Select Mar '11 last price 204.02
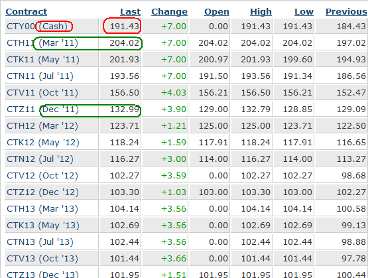The height and width of the screenshot is (278, 368). click(x=125, y=43)
